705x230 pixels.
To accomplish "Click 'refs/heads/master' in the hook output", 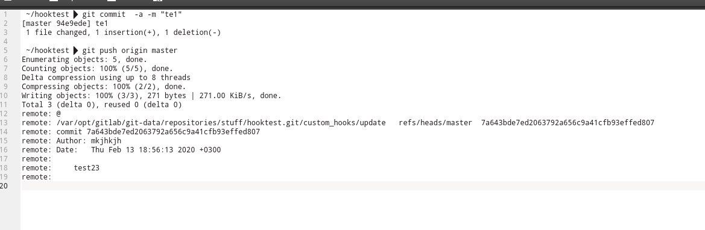I will [x=435, y=122].
